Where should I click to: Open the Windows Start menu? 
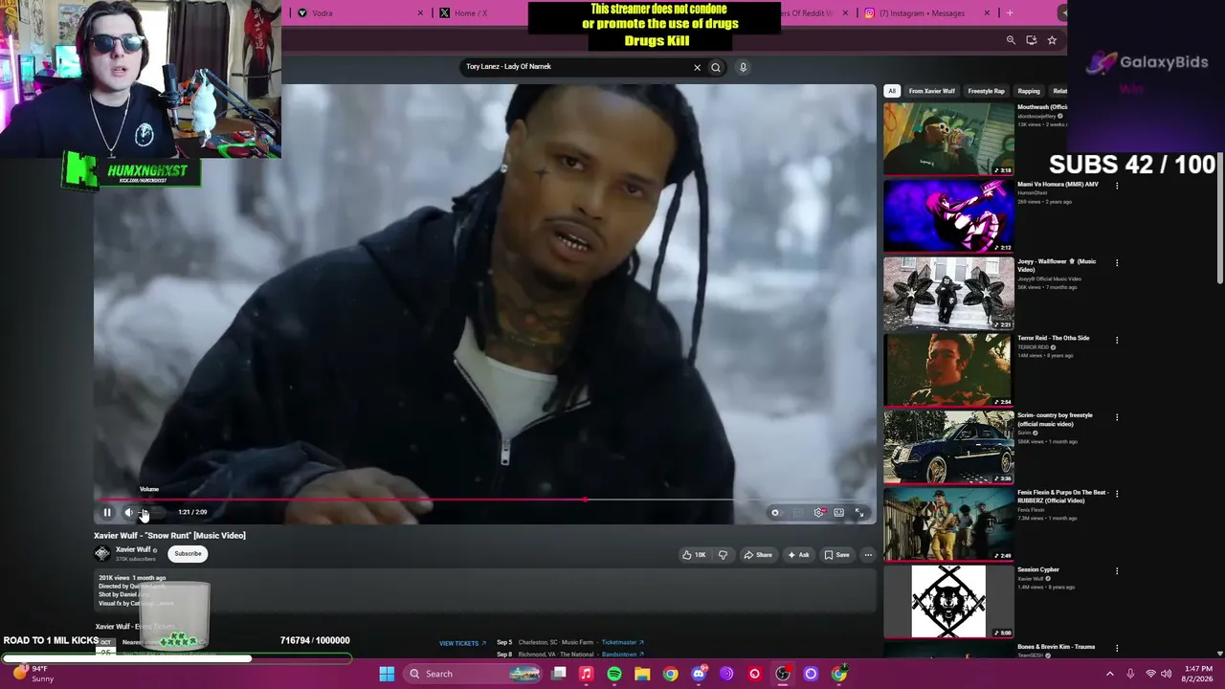pyautogui.click(x=387, y=674)
